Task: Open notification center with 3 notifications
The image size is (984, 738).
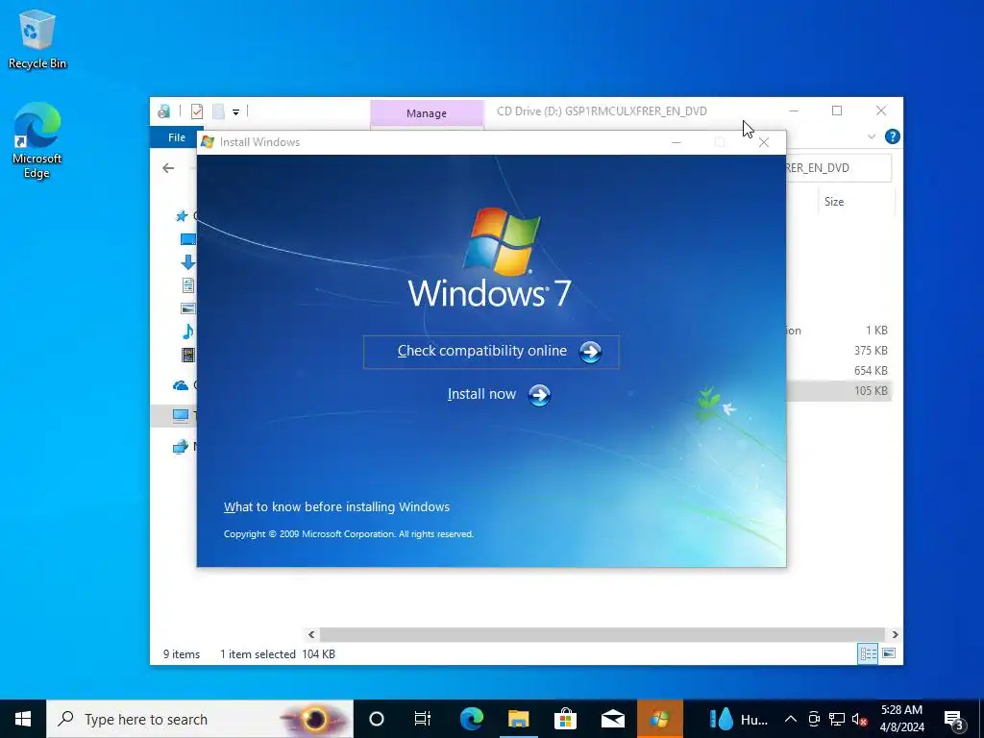Action: coord(954,721)
